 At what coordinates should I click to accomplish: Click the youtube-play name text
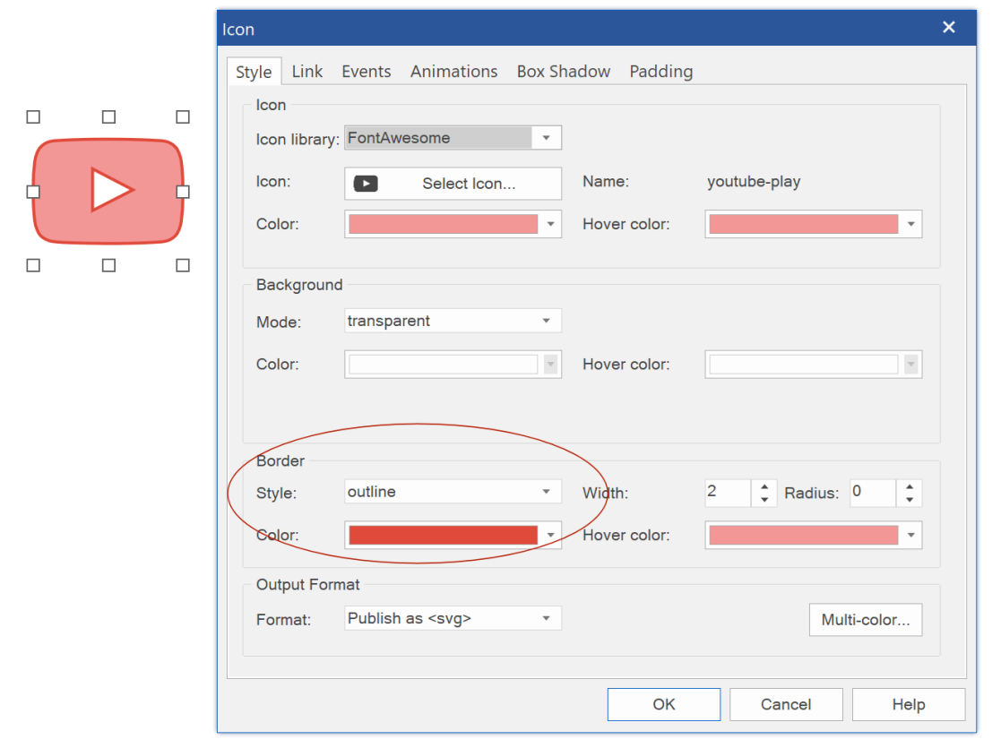point(754,182)
